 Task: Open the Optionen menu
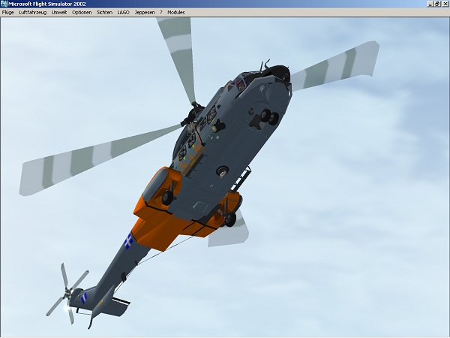82,13
